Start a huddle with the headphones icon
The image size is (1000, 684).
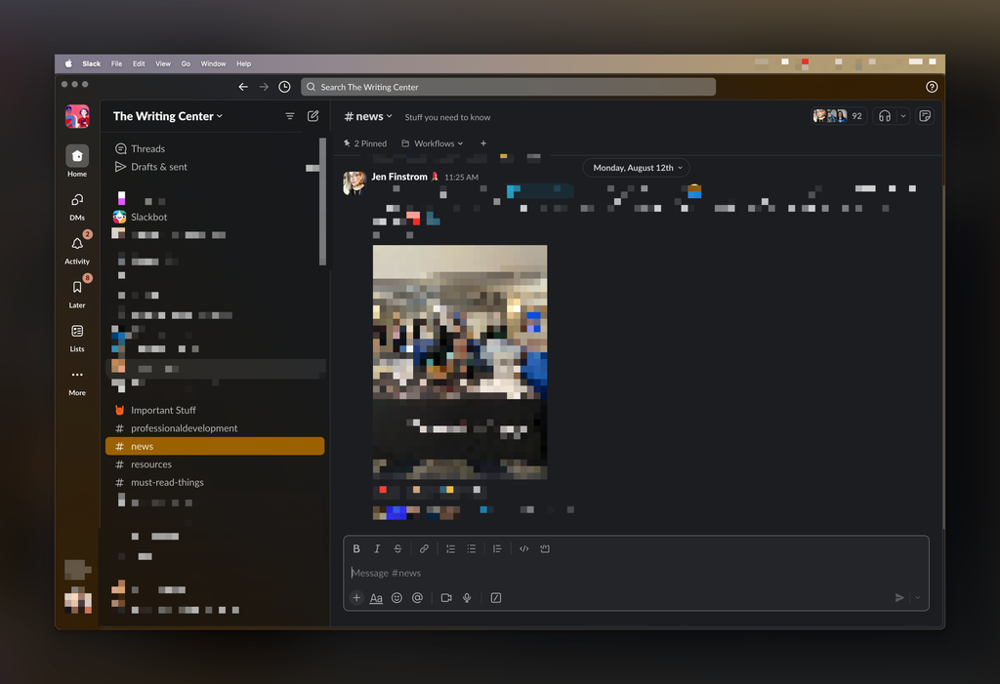(x=885, y=116)
